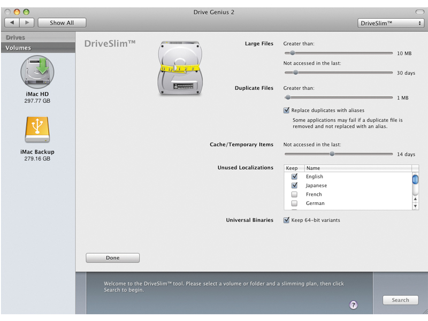The image size is (428, 321).
Task: Click the localizations list scroll down arrow
Action: click(x=415, y=206)
